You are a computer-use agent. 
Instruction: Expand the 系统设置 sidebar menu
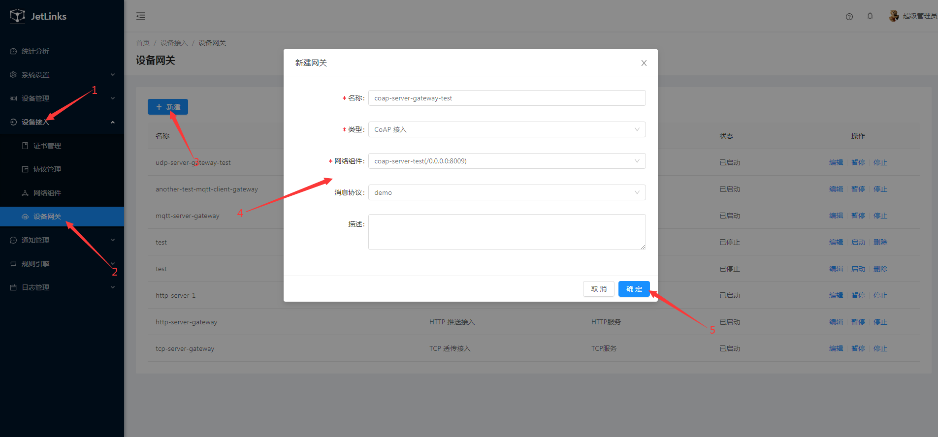[62, 75]
